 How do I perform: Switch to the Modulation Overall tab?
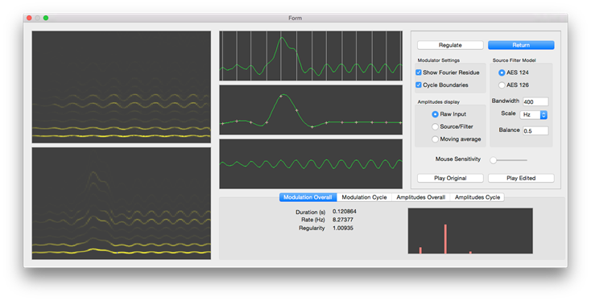308,197
